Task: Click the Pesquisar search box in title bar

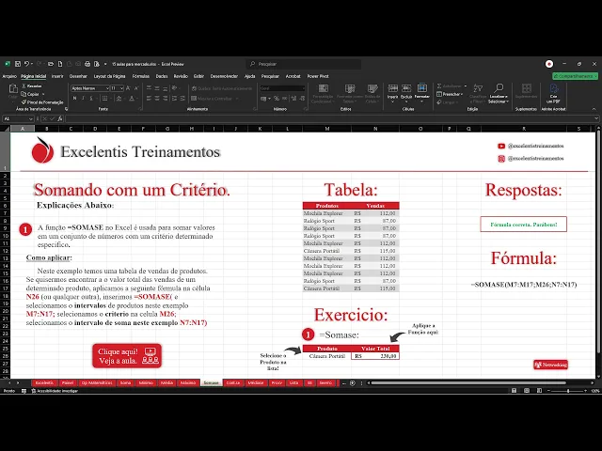Action: point(303,64)
